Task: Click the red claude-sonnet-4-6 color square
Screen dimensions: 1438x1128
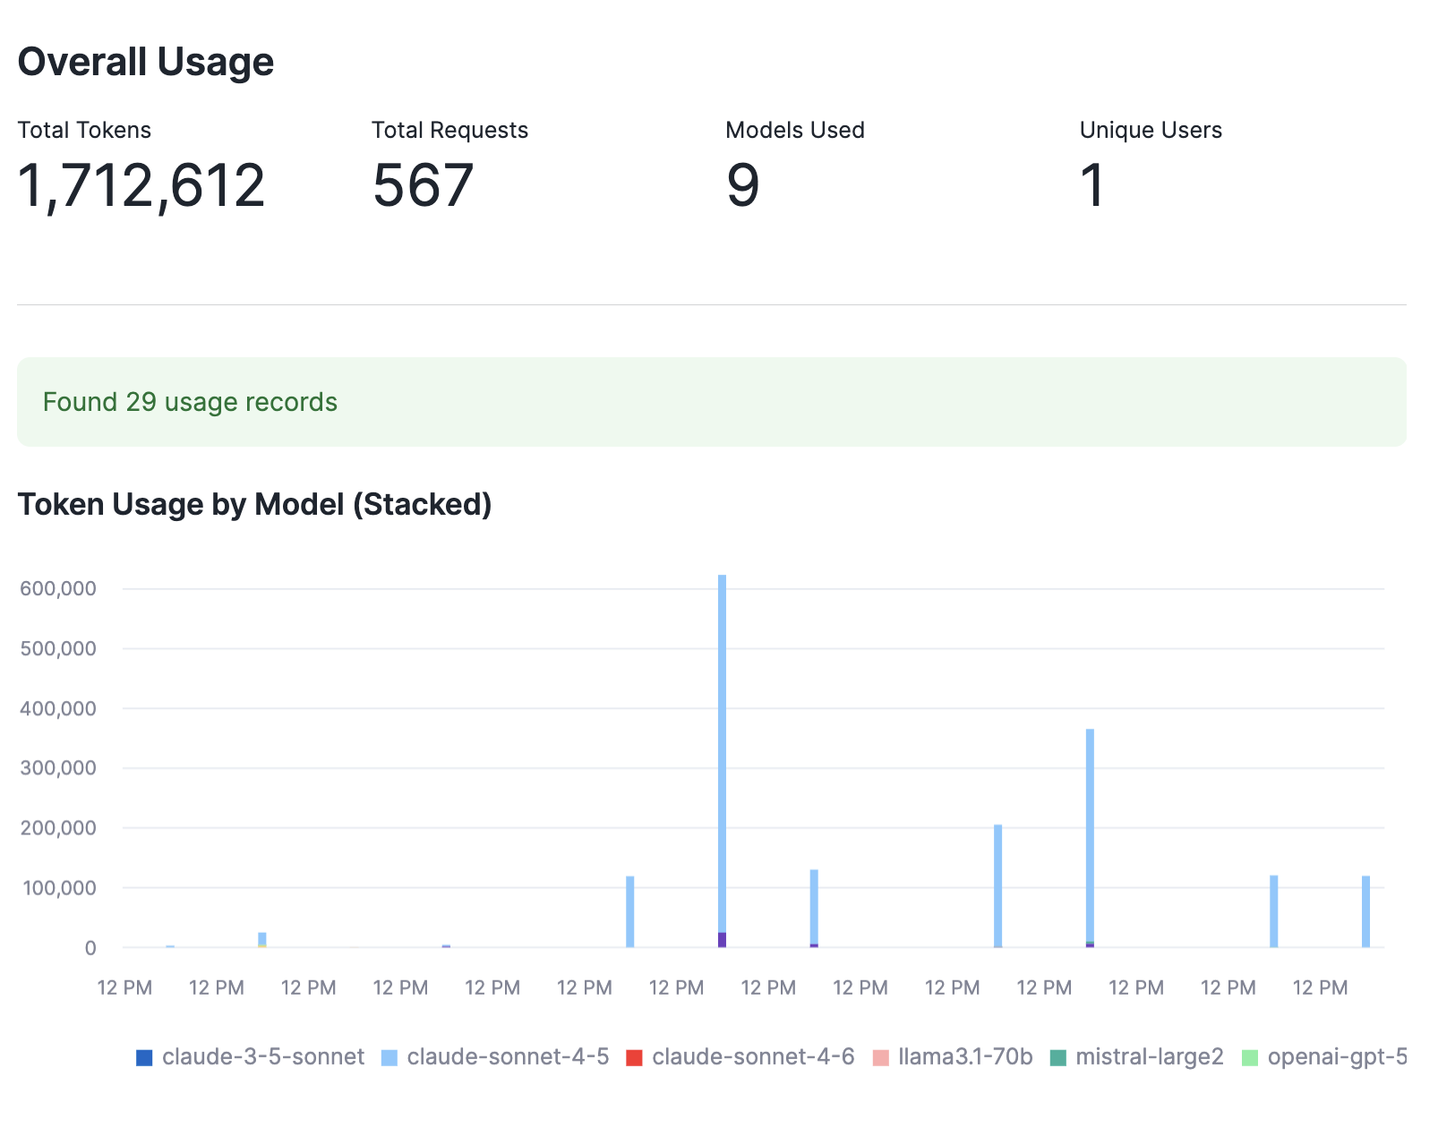Action: point(636,1056)
